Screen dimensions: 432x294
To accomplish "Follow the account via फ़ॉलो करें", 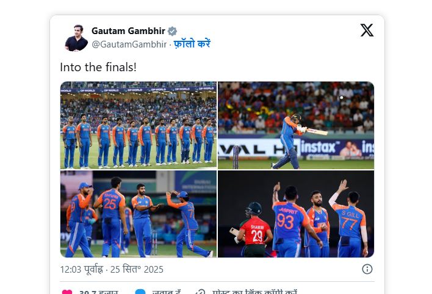I will [192, 44].
